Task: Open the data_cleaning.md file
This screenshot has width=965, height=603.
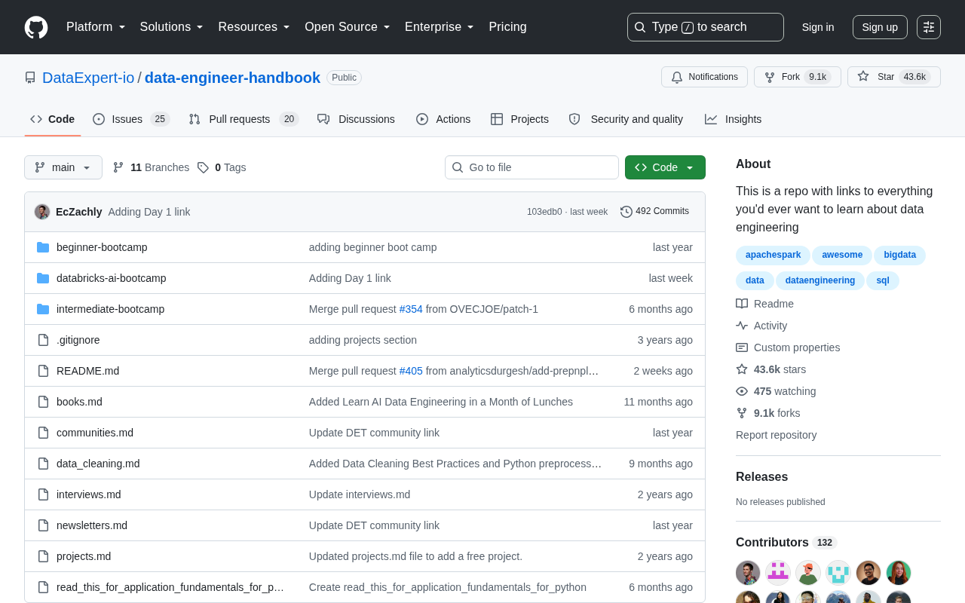Action: (98, 464)
